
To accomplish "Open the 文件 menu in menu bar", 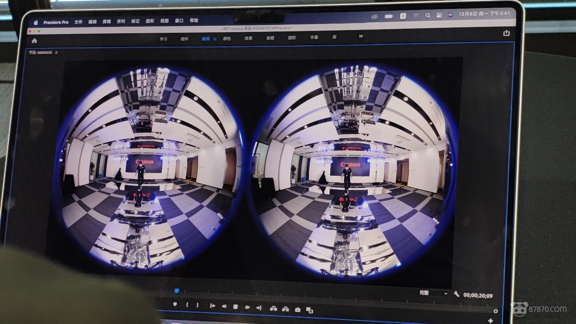I will tap(78, 22).
